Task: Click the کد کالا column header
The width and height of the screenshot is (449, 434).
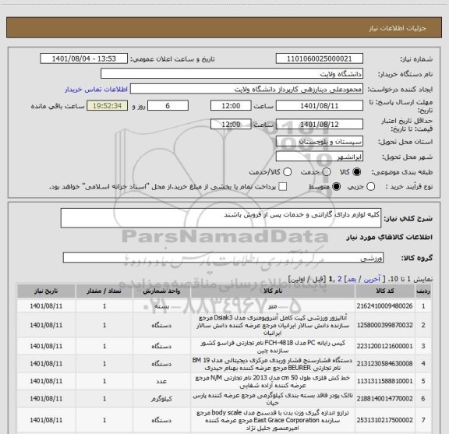Action: pyautogui.click(x=385, y=291)
